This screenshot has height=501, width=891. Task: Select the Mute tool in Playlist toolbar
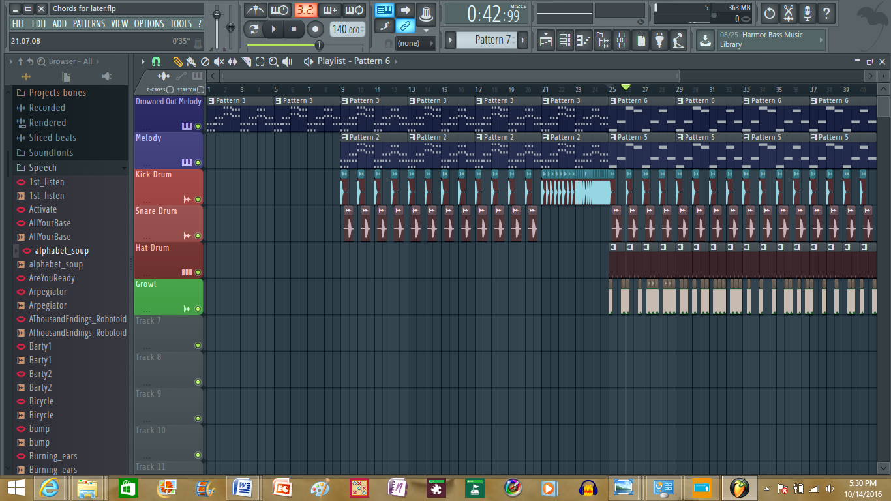pyautogui.click(x=219, y=61)
